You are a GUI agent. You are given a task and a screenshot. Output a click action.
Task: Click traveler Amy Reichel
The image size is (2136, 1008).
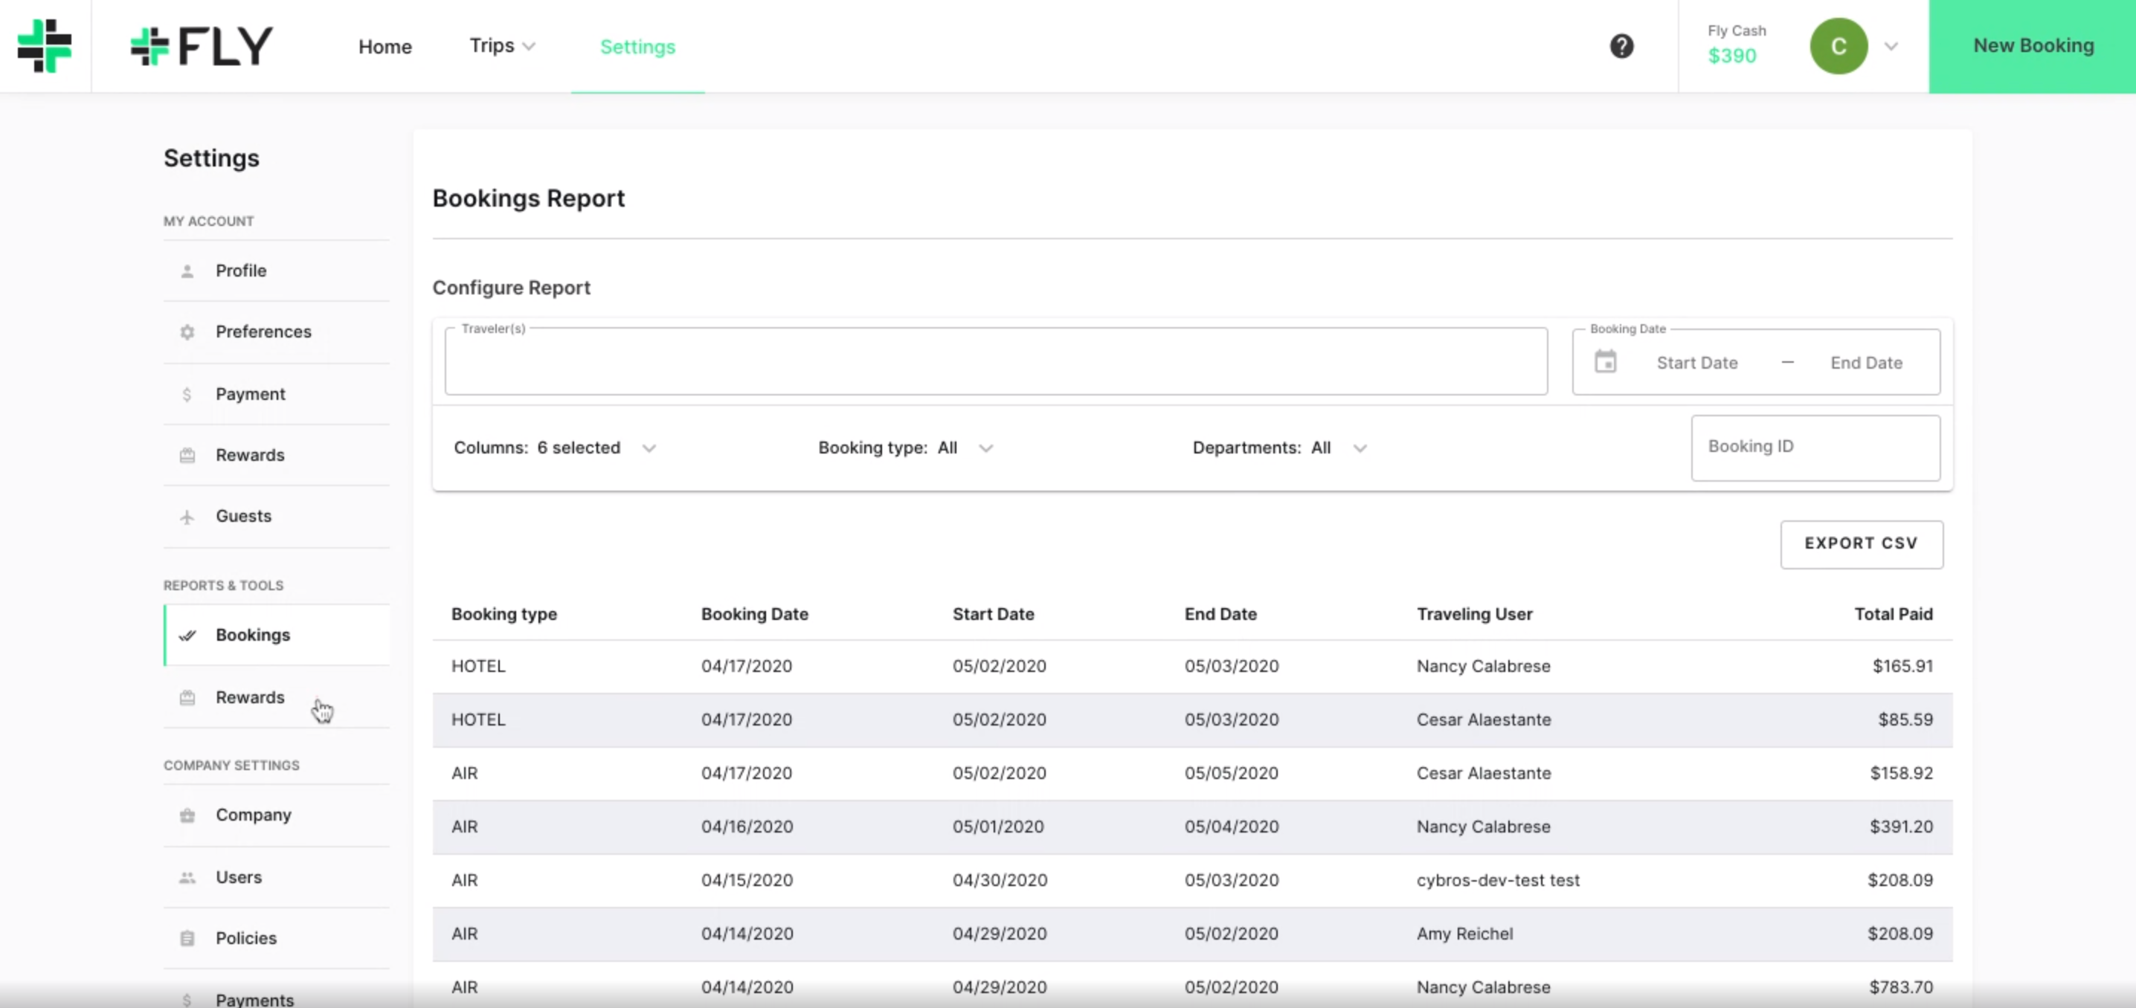click(x=1464, y=934)
